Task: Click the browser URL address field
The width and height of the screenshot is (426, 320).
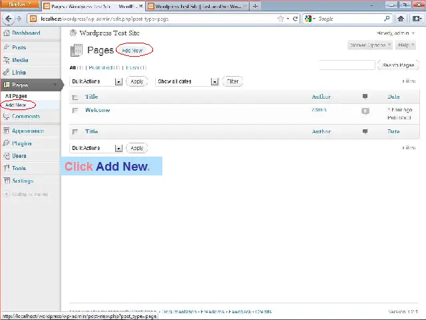Action: (158, 19)
